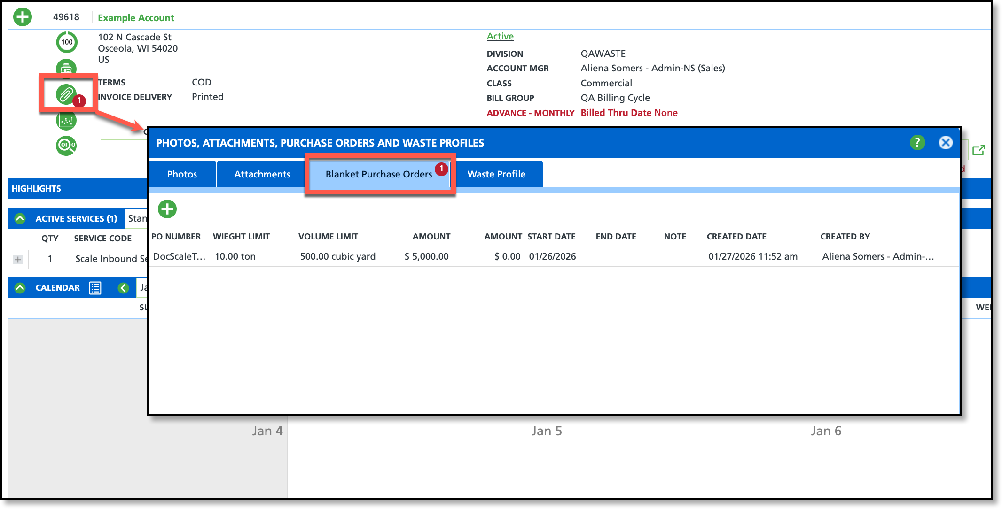Viewport: 1002px width, 509px height.
Task: Add a new blanket purchase order
Action: (167, 209)
